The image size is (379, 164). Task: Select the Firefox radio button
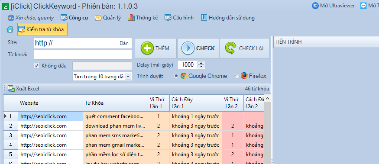click(237, 76)
